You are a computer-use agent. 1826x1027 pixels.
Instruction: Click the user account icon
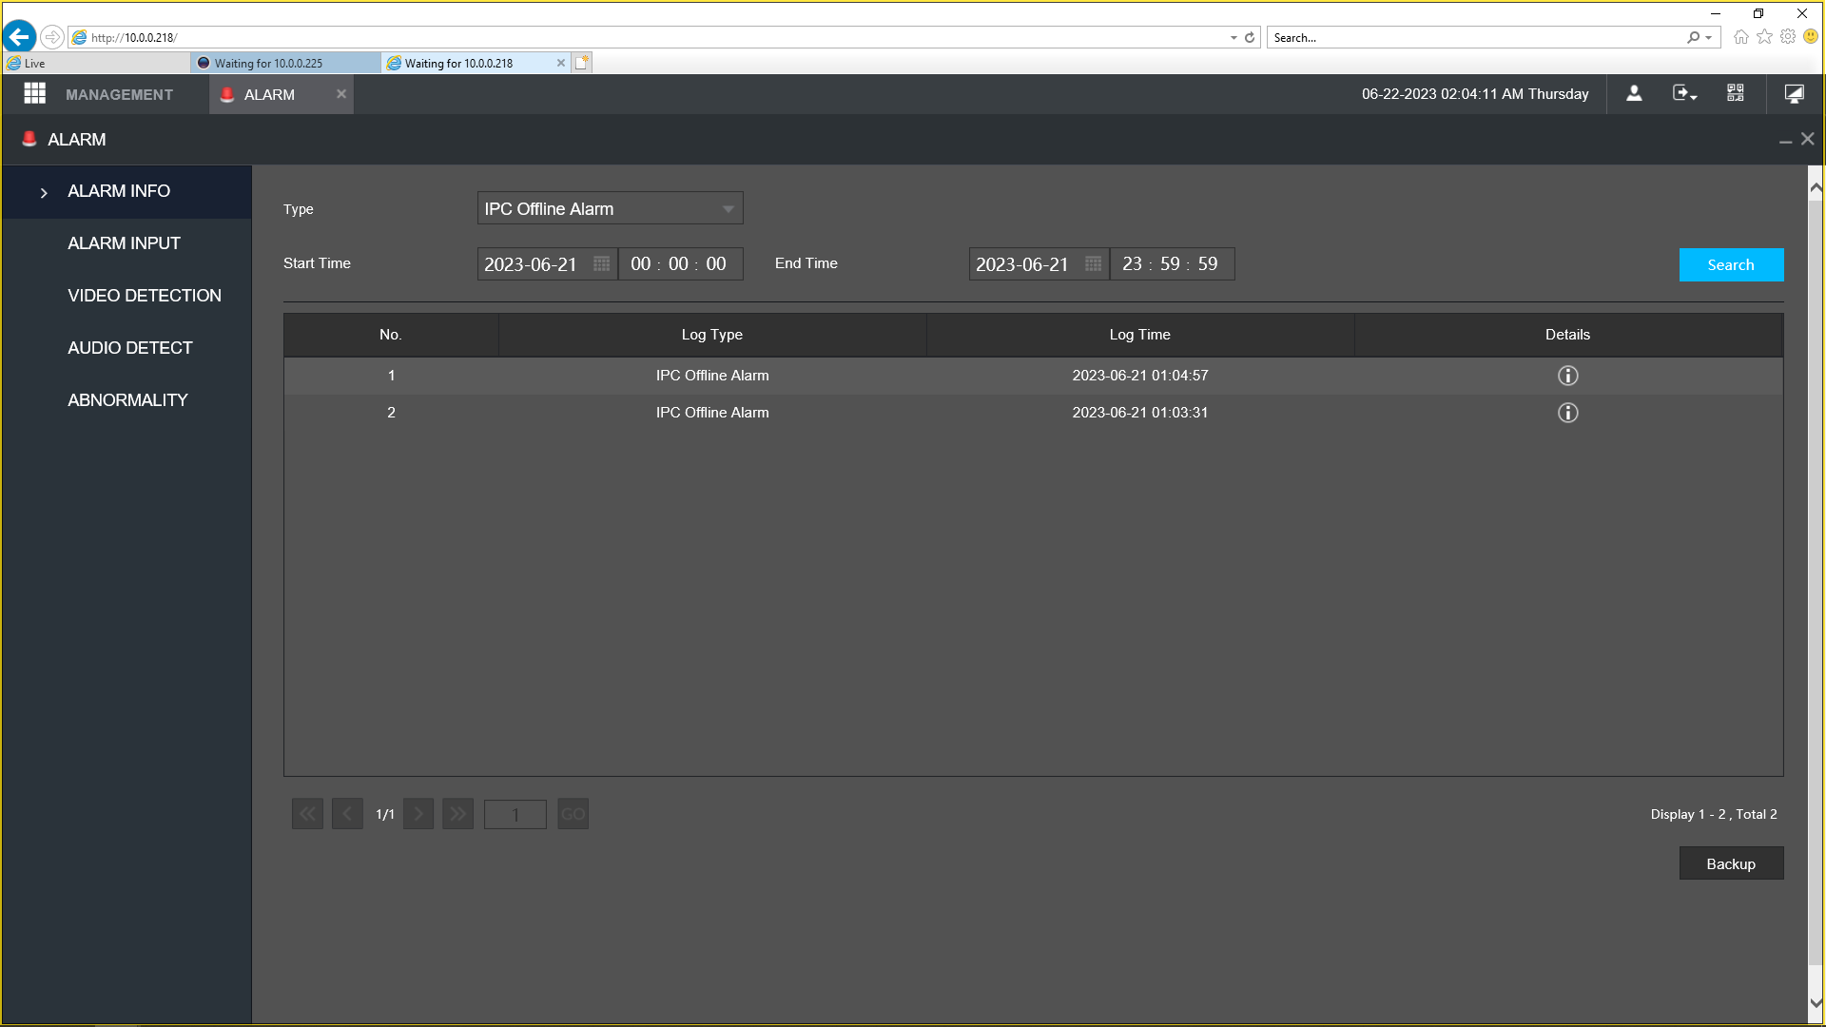pos(1634,93)
